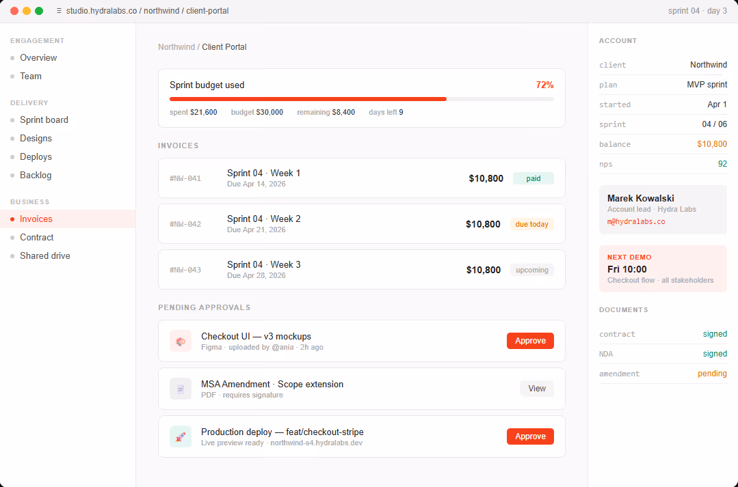Click the started Apr 1 value
Viewport: 738px width, 487px height.
pyautogui.click(x=717, y=105)
